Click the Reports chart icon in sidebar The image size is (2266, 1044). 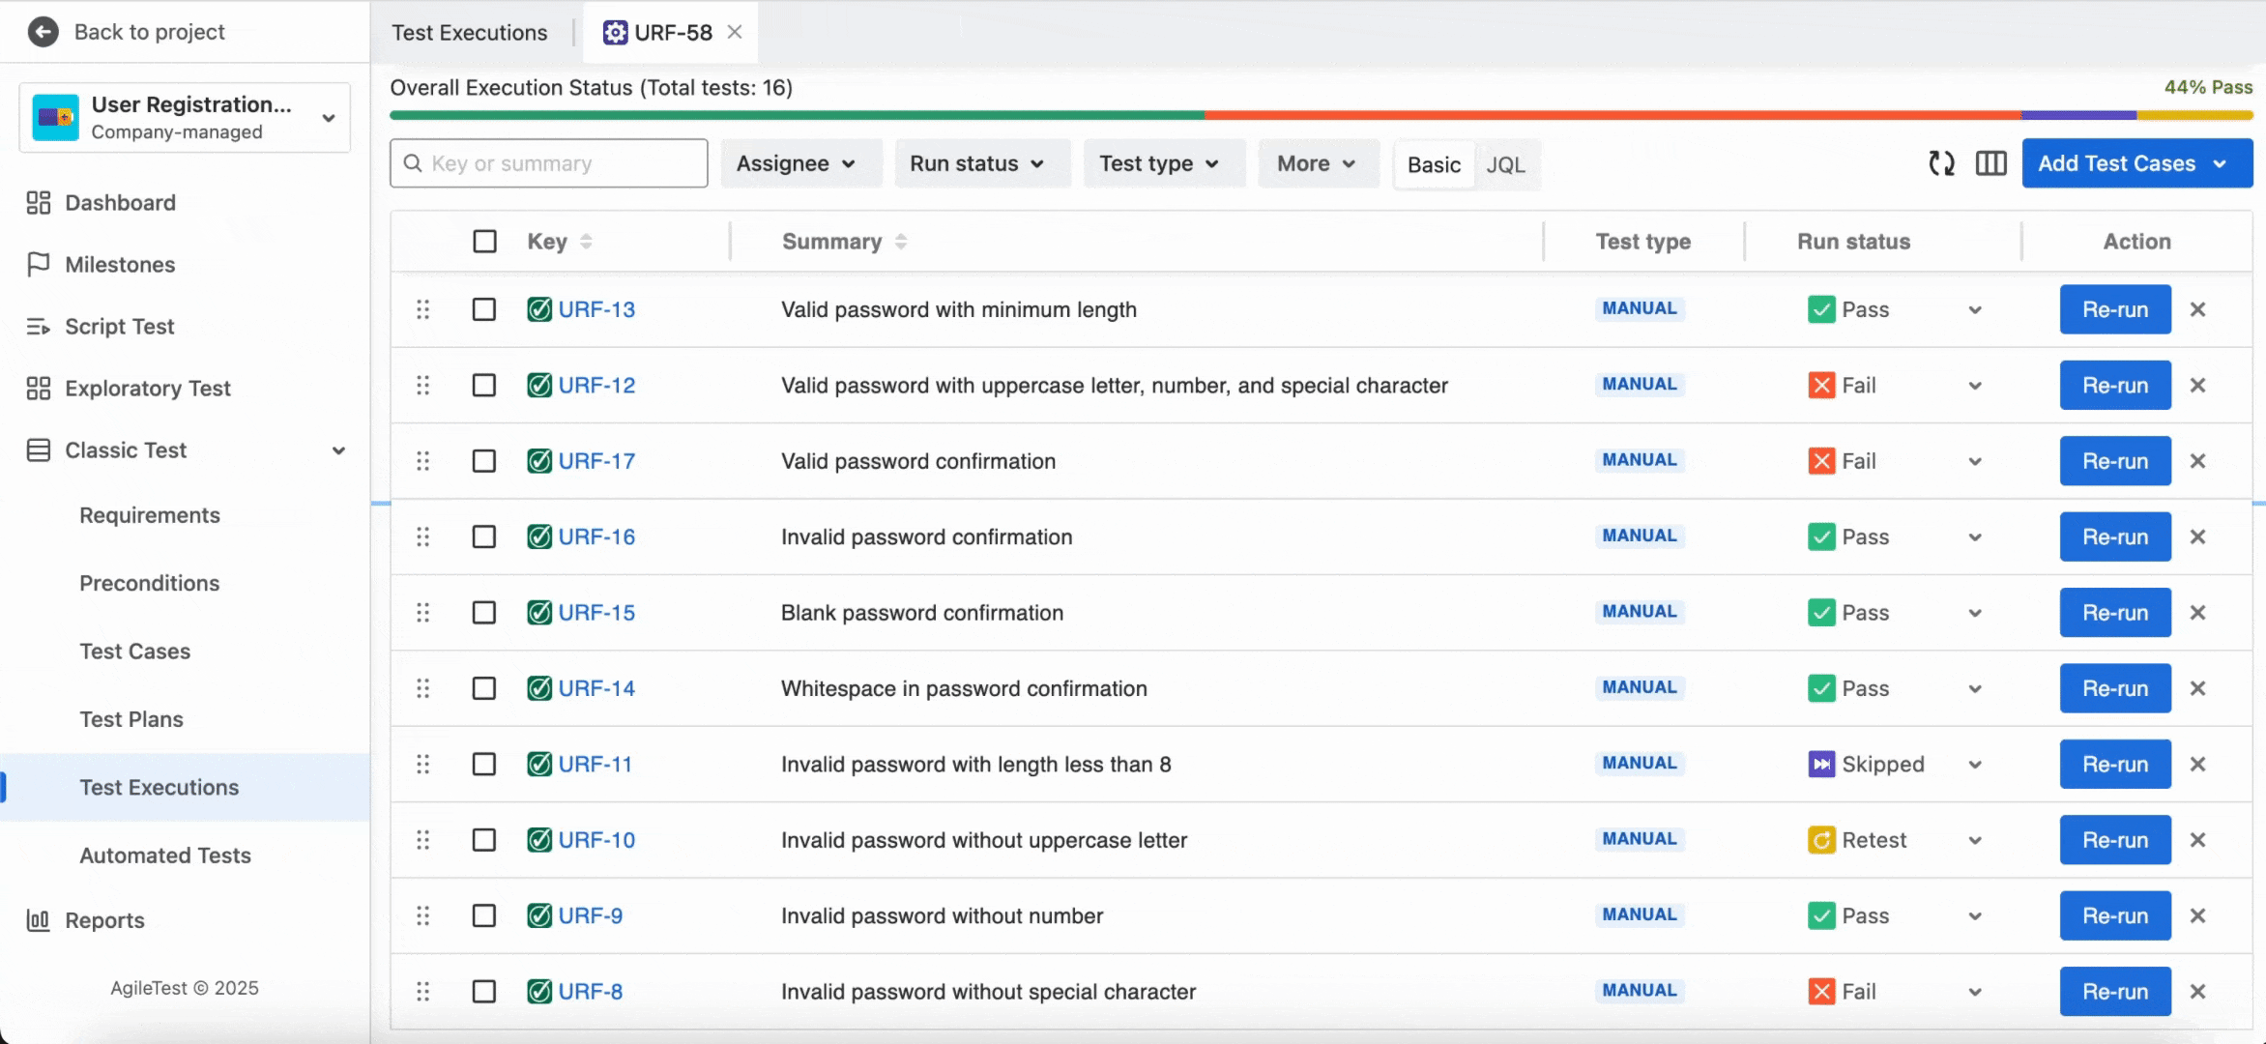coord(38,920)
